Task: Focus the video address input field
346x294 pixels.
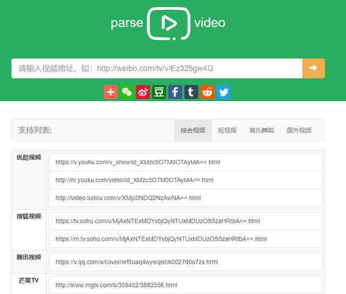Action: pyautogui.click(x=157, y=69)
